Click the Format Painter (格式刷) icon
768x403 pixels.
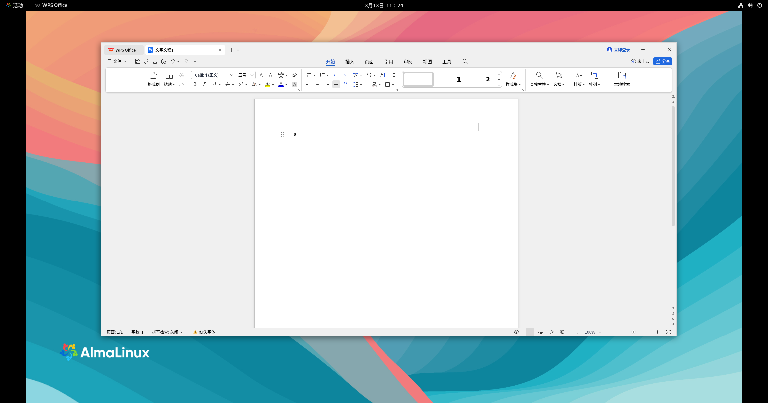click(153, 76)
